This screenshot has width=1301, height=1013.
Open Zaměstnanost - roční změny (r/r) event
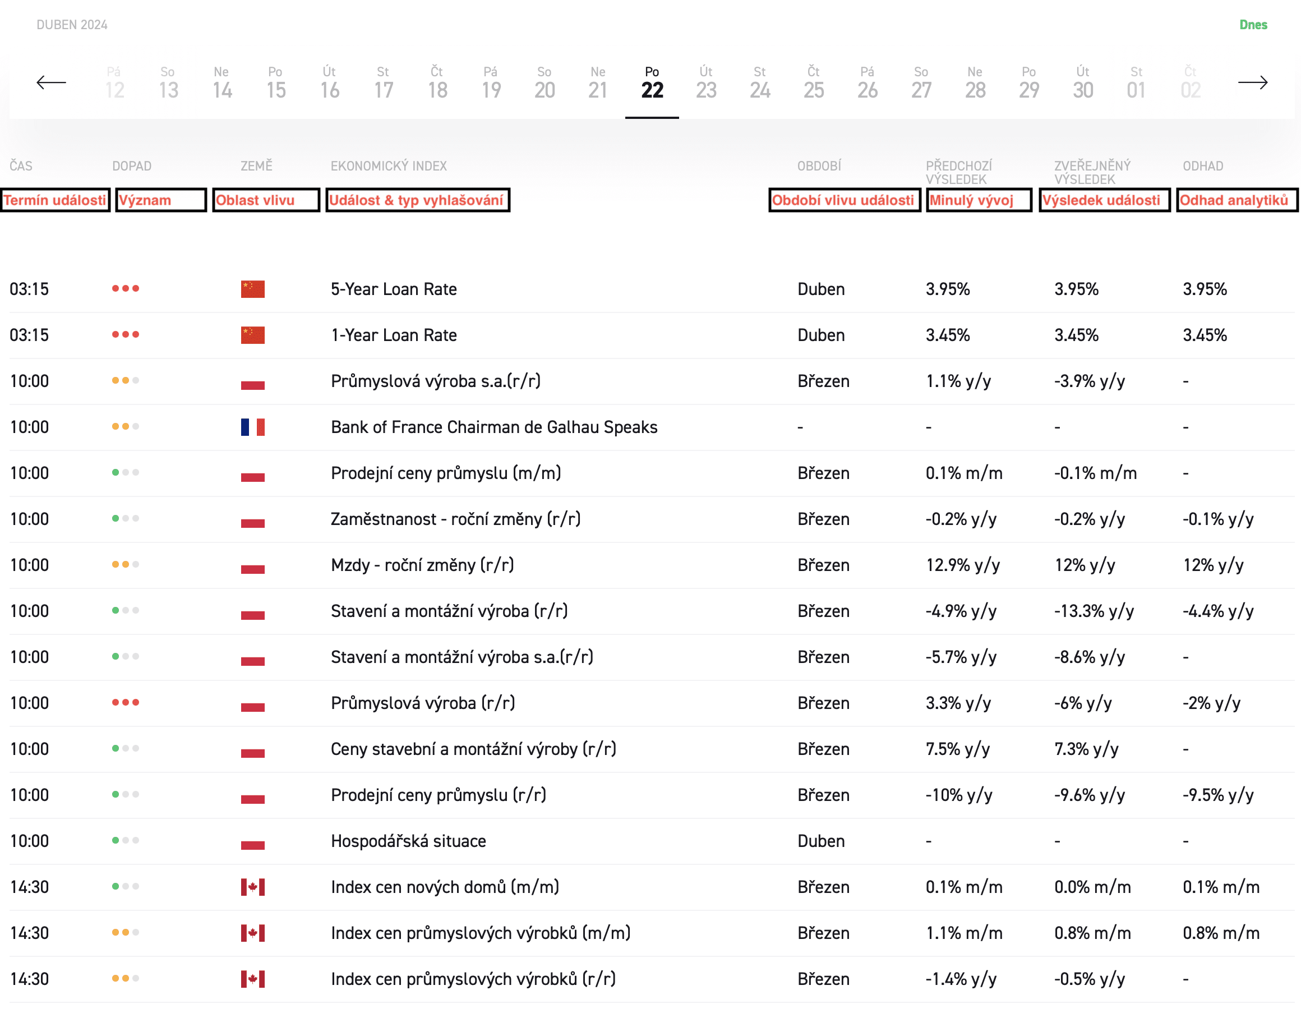[456, 519]
